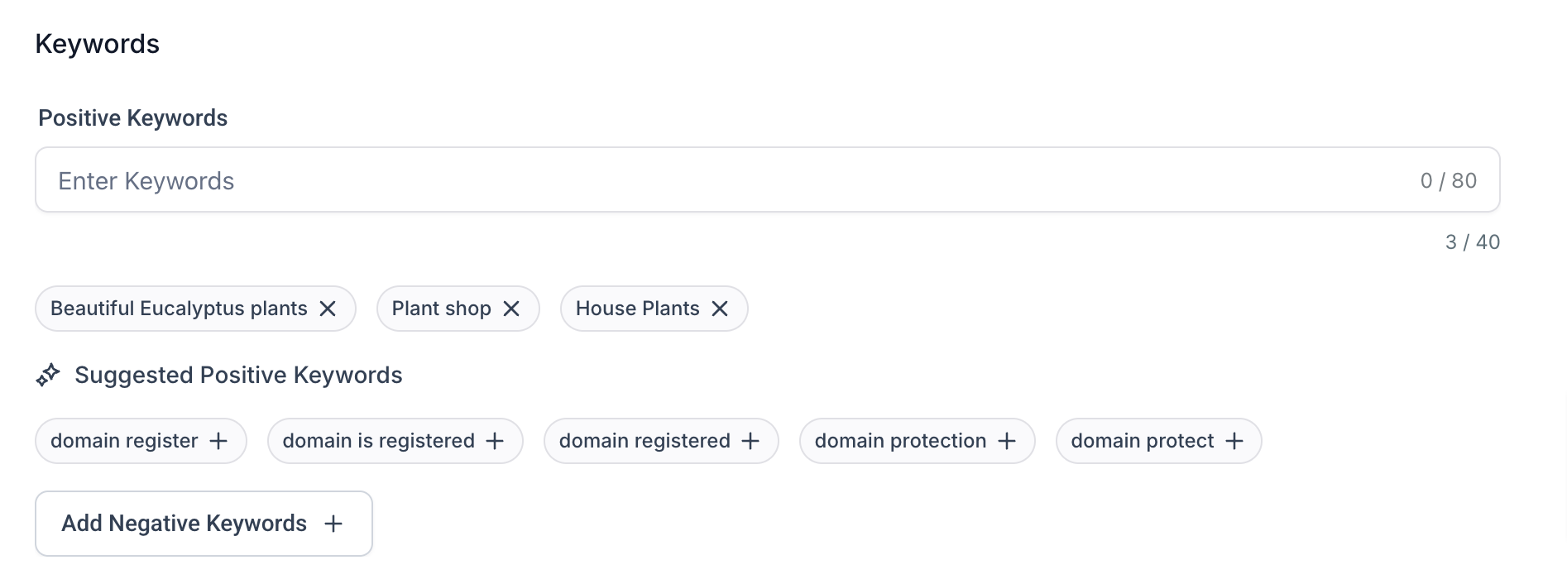Image resolution: width=1567 pixels, height=584 pixels.
Task: Remove the Beautiful Eucalyptus plants keyword
Action: coord(328,309)
